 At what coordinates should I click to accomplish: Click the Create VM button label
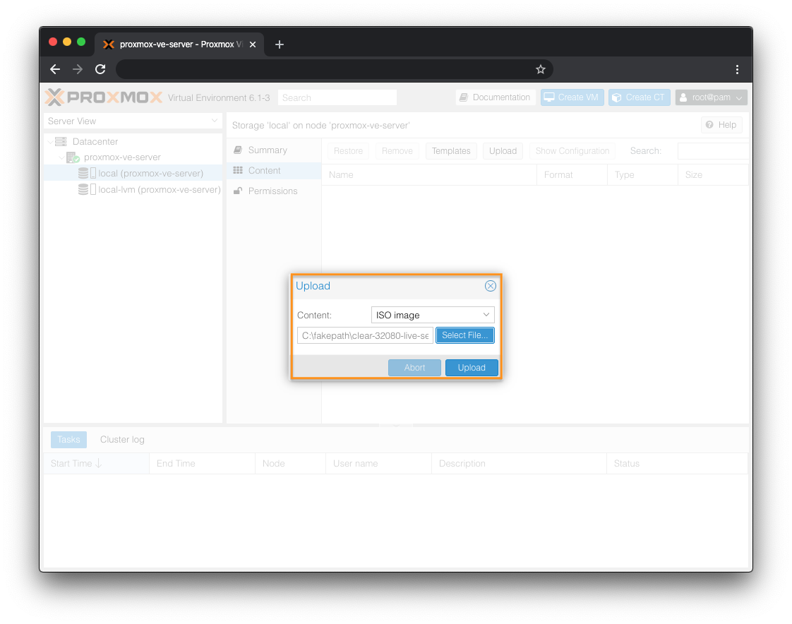[x=578, y=97]
